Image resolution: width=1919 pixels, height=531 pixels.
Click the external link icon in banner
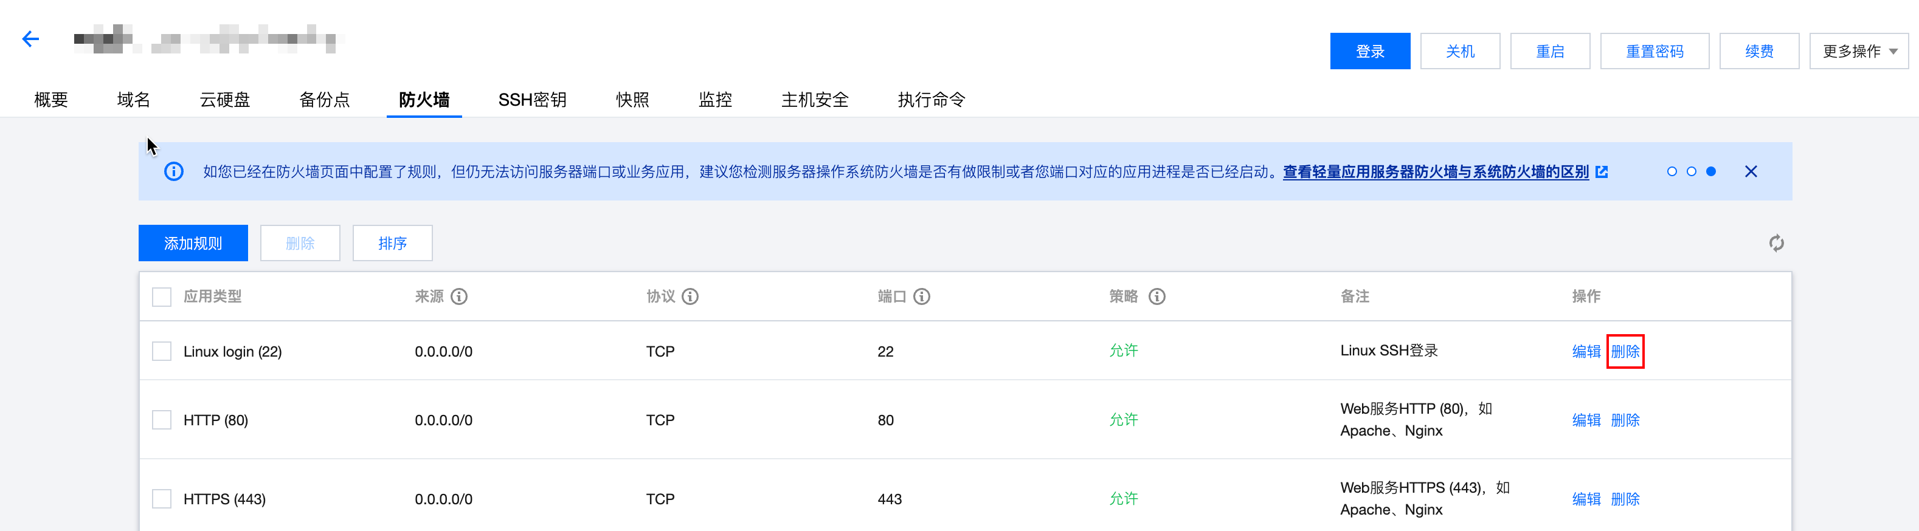click(x=1602, y=172)
